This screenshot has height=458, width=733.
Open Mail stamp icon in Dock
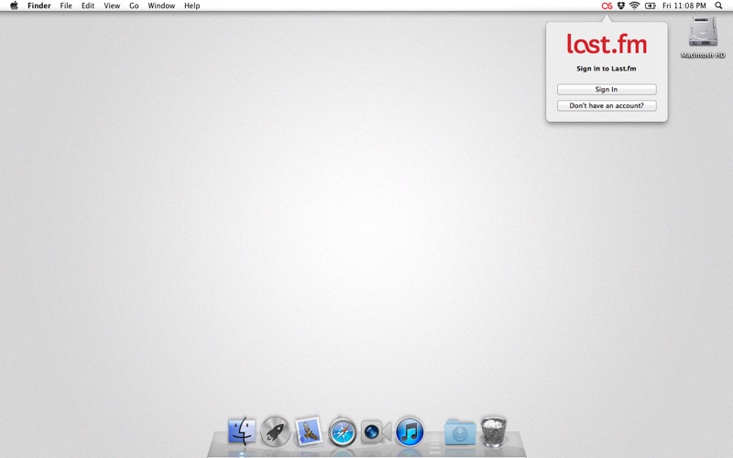point(309,431)
